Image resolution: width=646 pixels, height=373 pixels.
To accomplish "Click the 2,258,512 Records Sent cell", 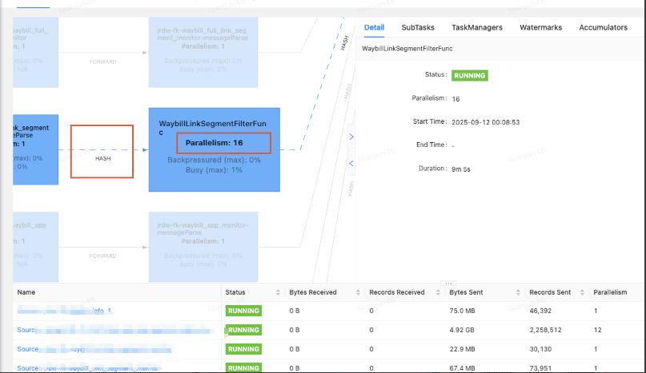I will 545,330.
